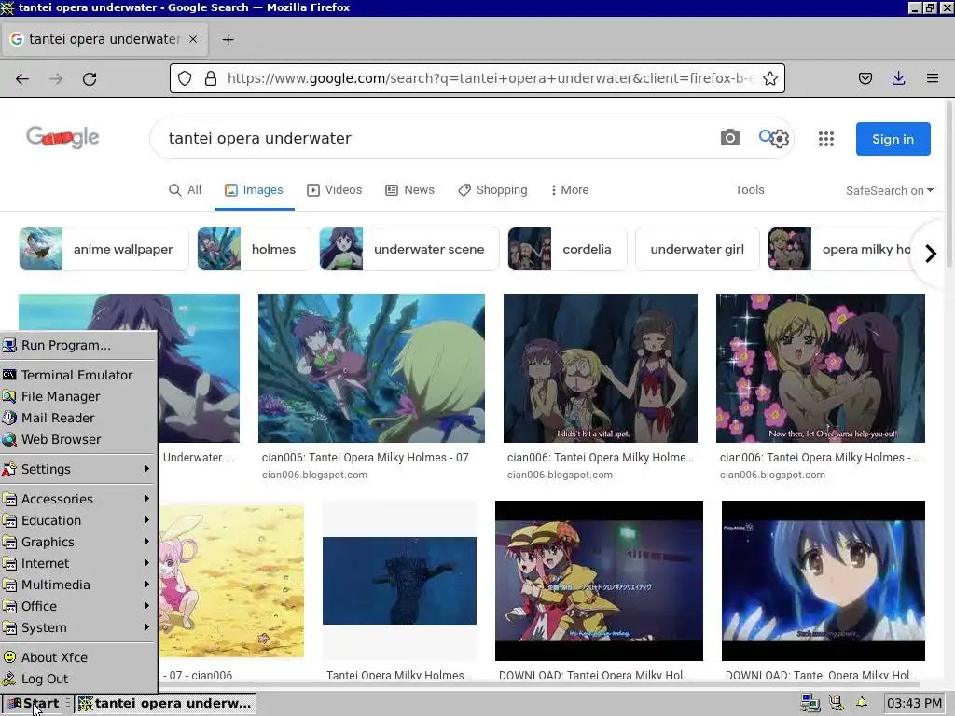Open SafeSearch on dropdown
Viewport: 955px width, 716px height.
(889, 190)
